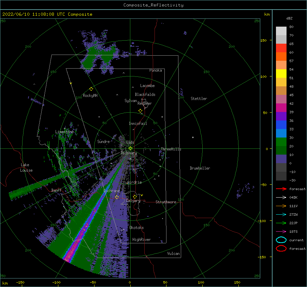Click the Banff label
This screenshot has height=287, width=307.
pos(56,190)
